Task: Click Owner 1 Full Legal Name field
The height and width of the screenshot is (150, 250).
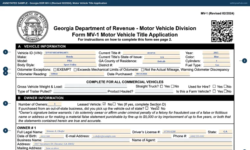Action: (x=88, y=131)
